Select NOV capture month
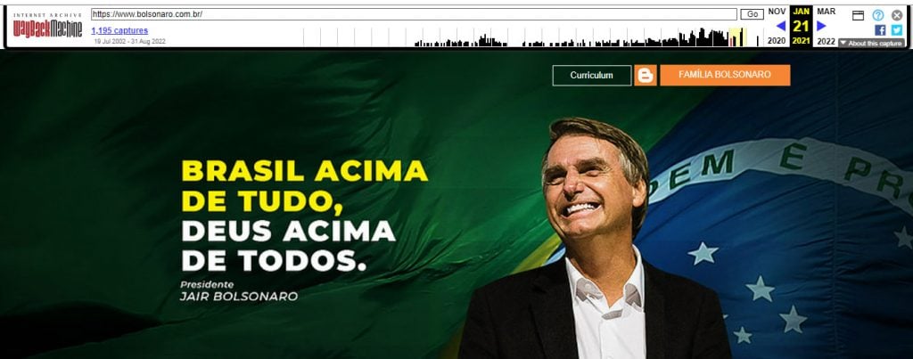Image resolution: width=913 pixels, height=359 pixels. click(777, 12)
